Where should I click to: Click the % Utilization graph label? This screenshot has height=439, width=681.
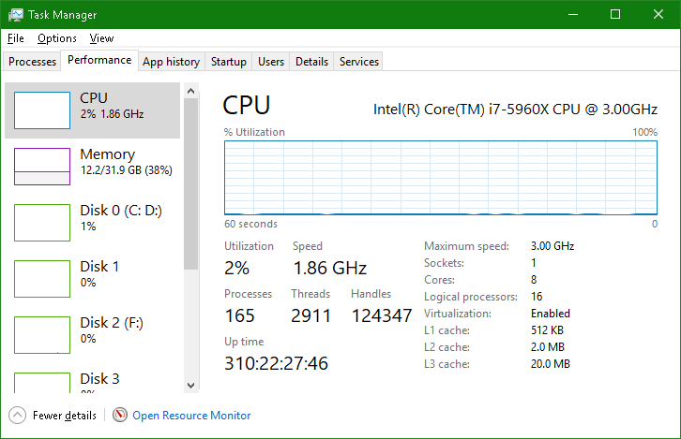coord(254,132)
